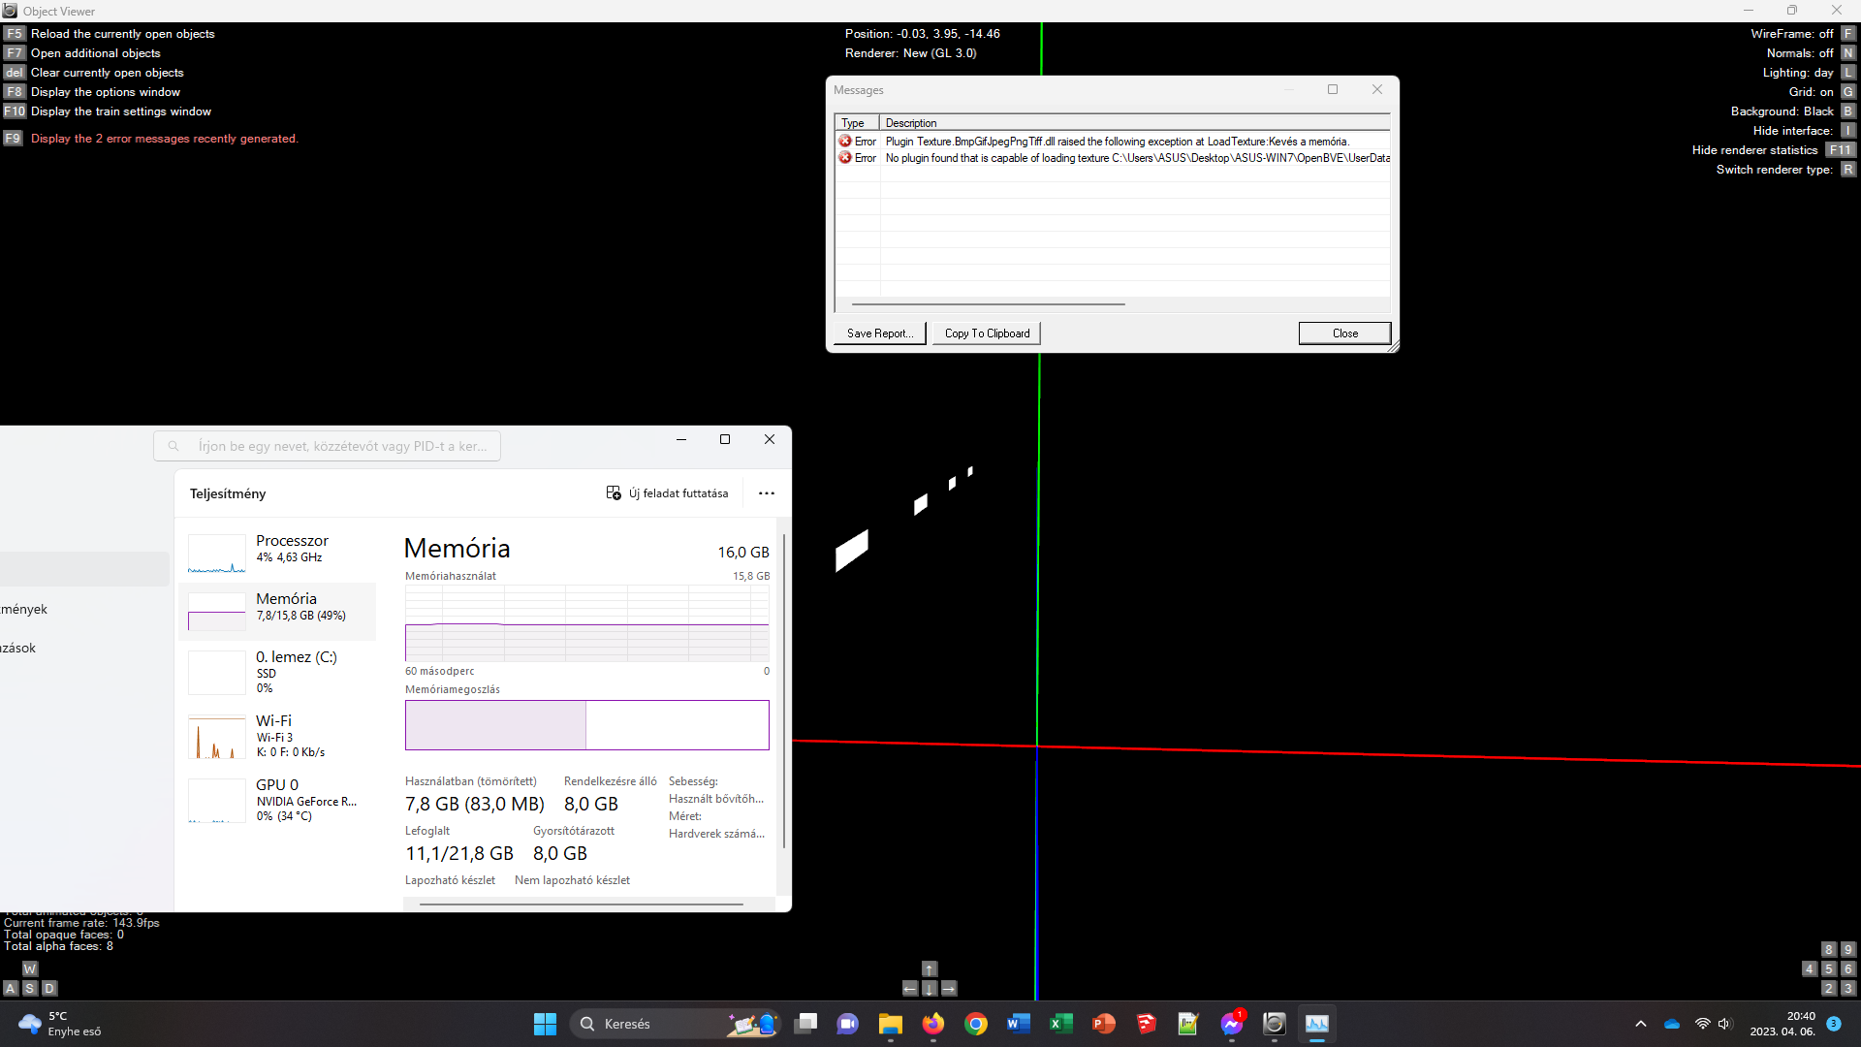Screen dimensions: 1861x1047
Task: Select the 0. lemez (C:) disk graph
Action: (x=279, y=672)
